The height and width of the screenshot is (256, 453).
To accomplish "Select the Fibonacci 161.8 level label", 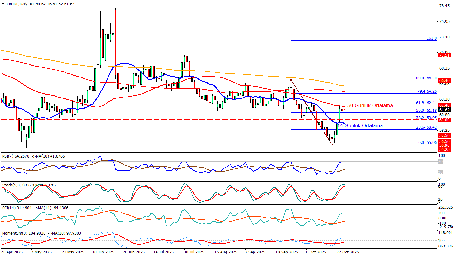I will [431, 38].
